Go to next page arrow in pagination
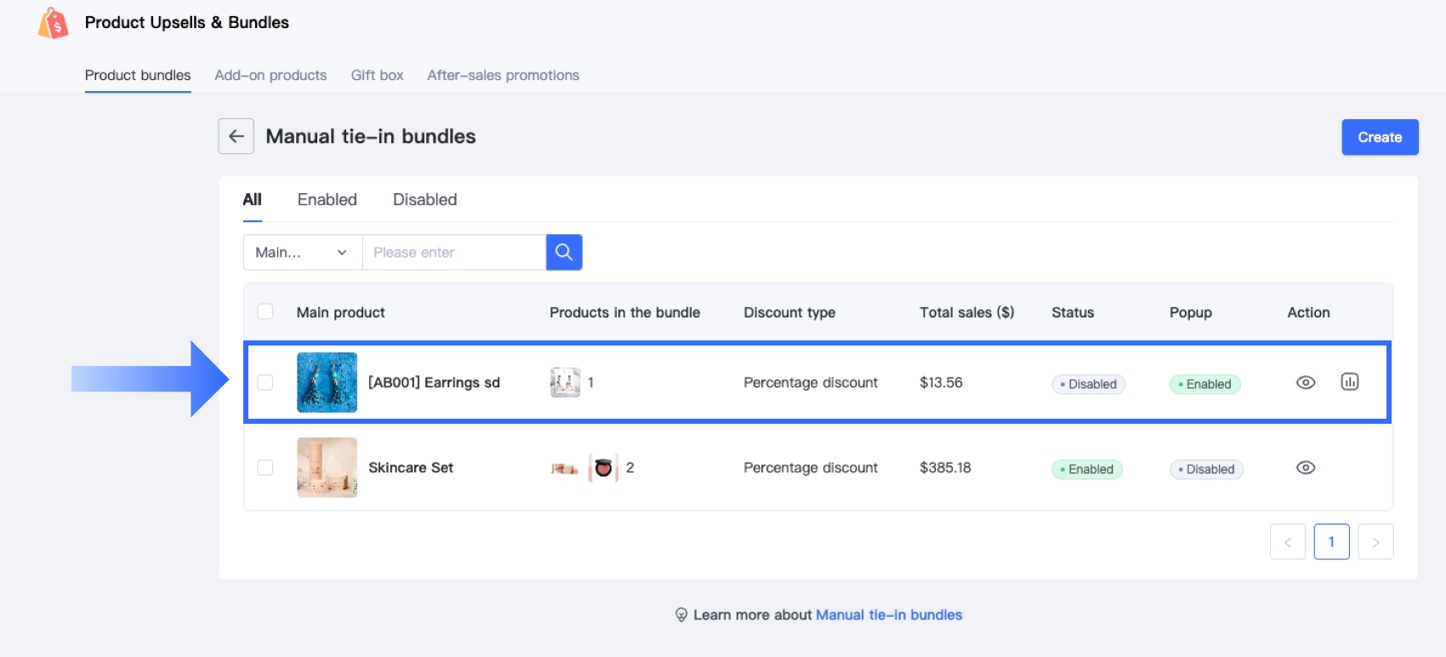The image size is (1446, 657). tap(1375, 542)
